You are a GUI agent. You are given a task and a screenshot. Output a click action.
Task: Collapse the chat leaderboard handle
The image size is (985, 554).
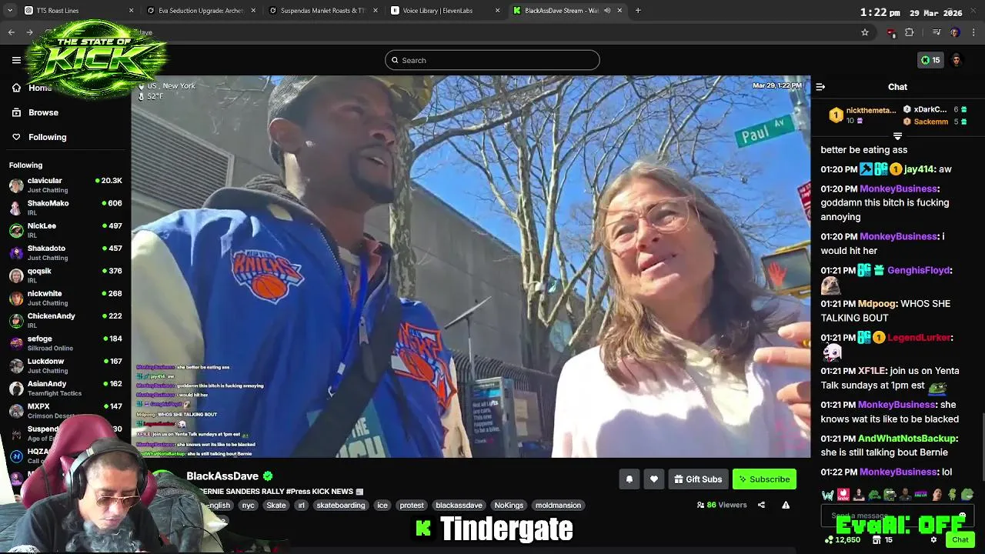897,136
